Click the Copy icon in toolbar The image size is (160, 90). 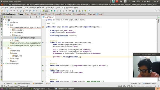point(20,11)
